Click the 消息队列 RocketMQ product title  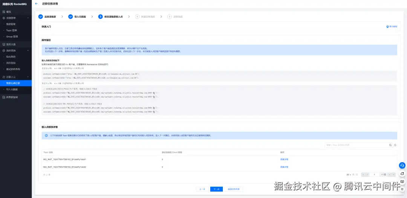point(15,4)
